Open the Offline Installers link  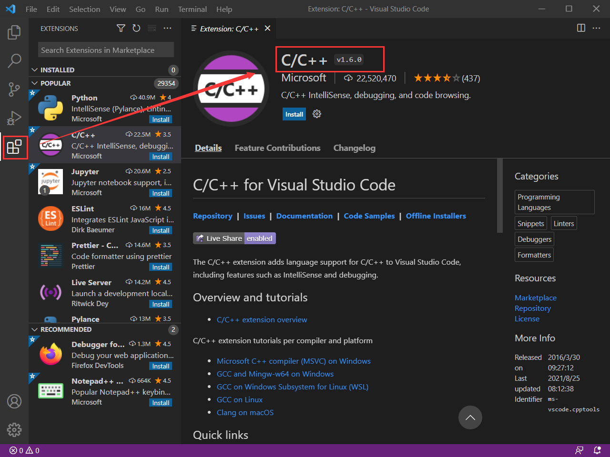coord(436,216)
